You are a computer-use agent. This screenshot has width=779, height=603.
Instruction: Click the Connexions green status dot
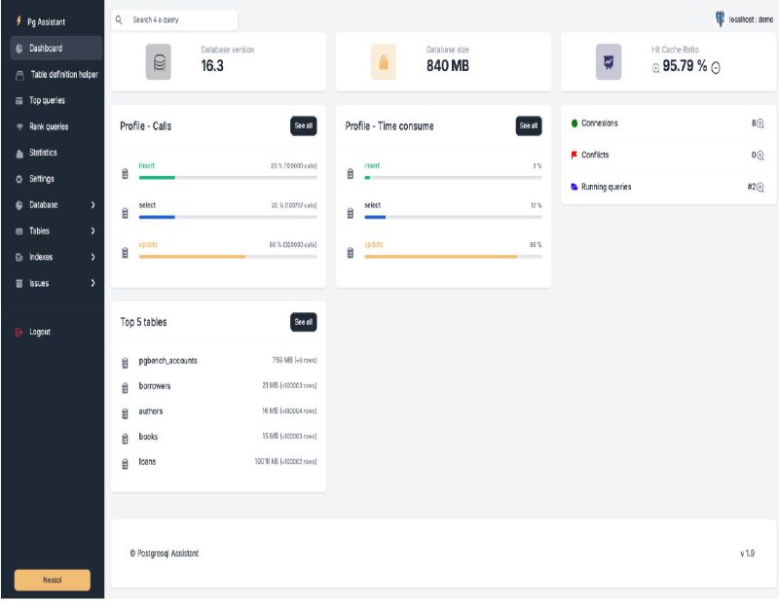pyautogui.click(x=575, y=124)
